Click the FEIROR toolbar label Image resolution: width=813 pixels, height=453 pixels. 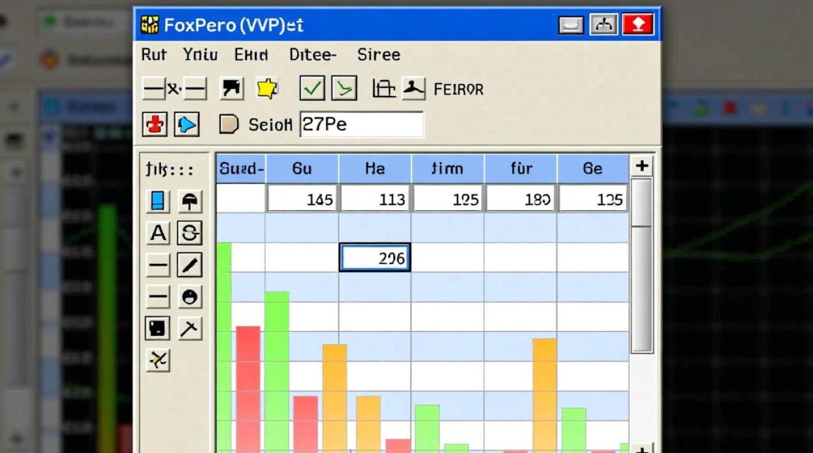click(x=459, y=90)
